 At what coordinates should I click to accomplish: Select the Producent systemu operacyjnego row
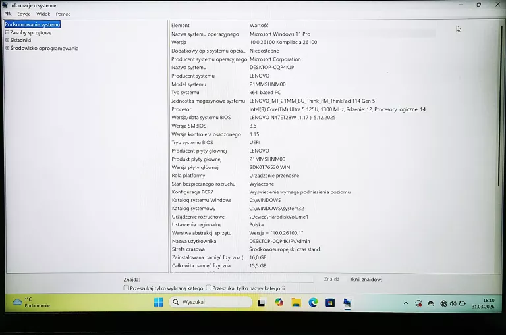coord(302,59)
